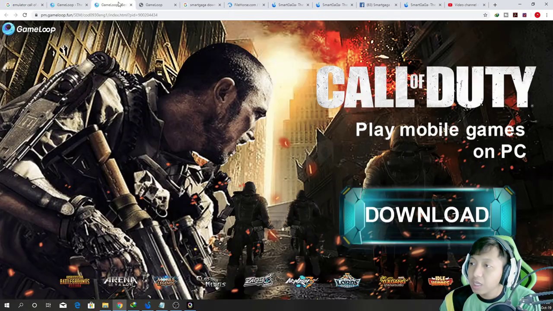Open Task View on the taskbar

point(48,305)
